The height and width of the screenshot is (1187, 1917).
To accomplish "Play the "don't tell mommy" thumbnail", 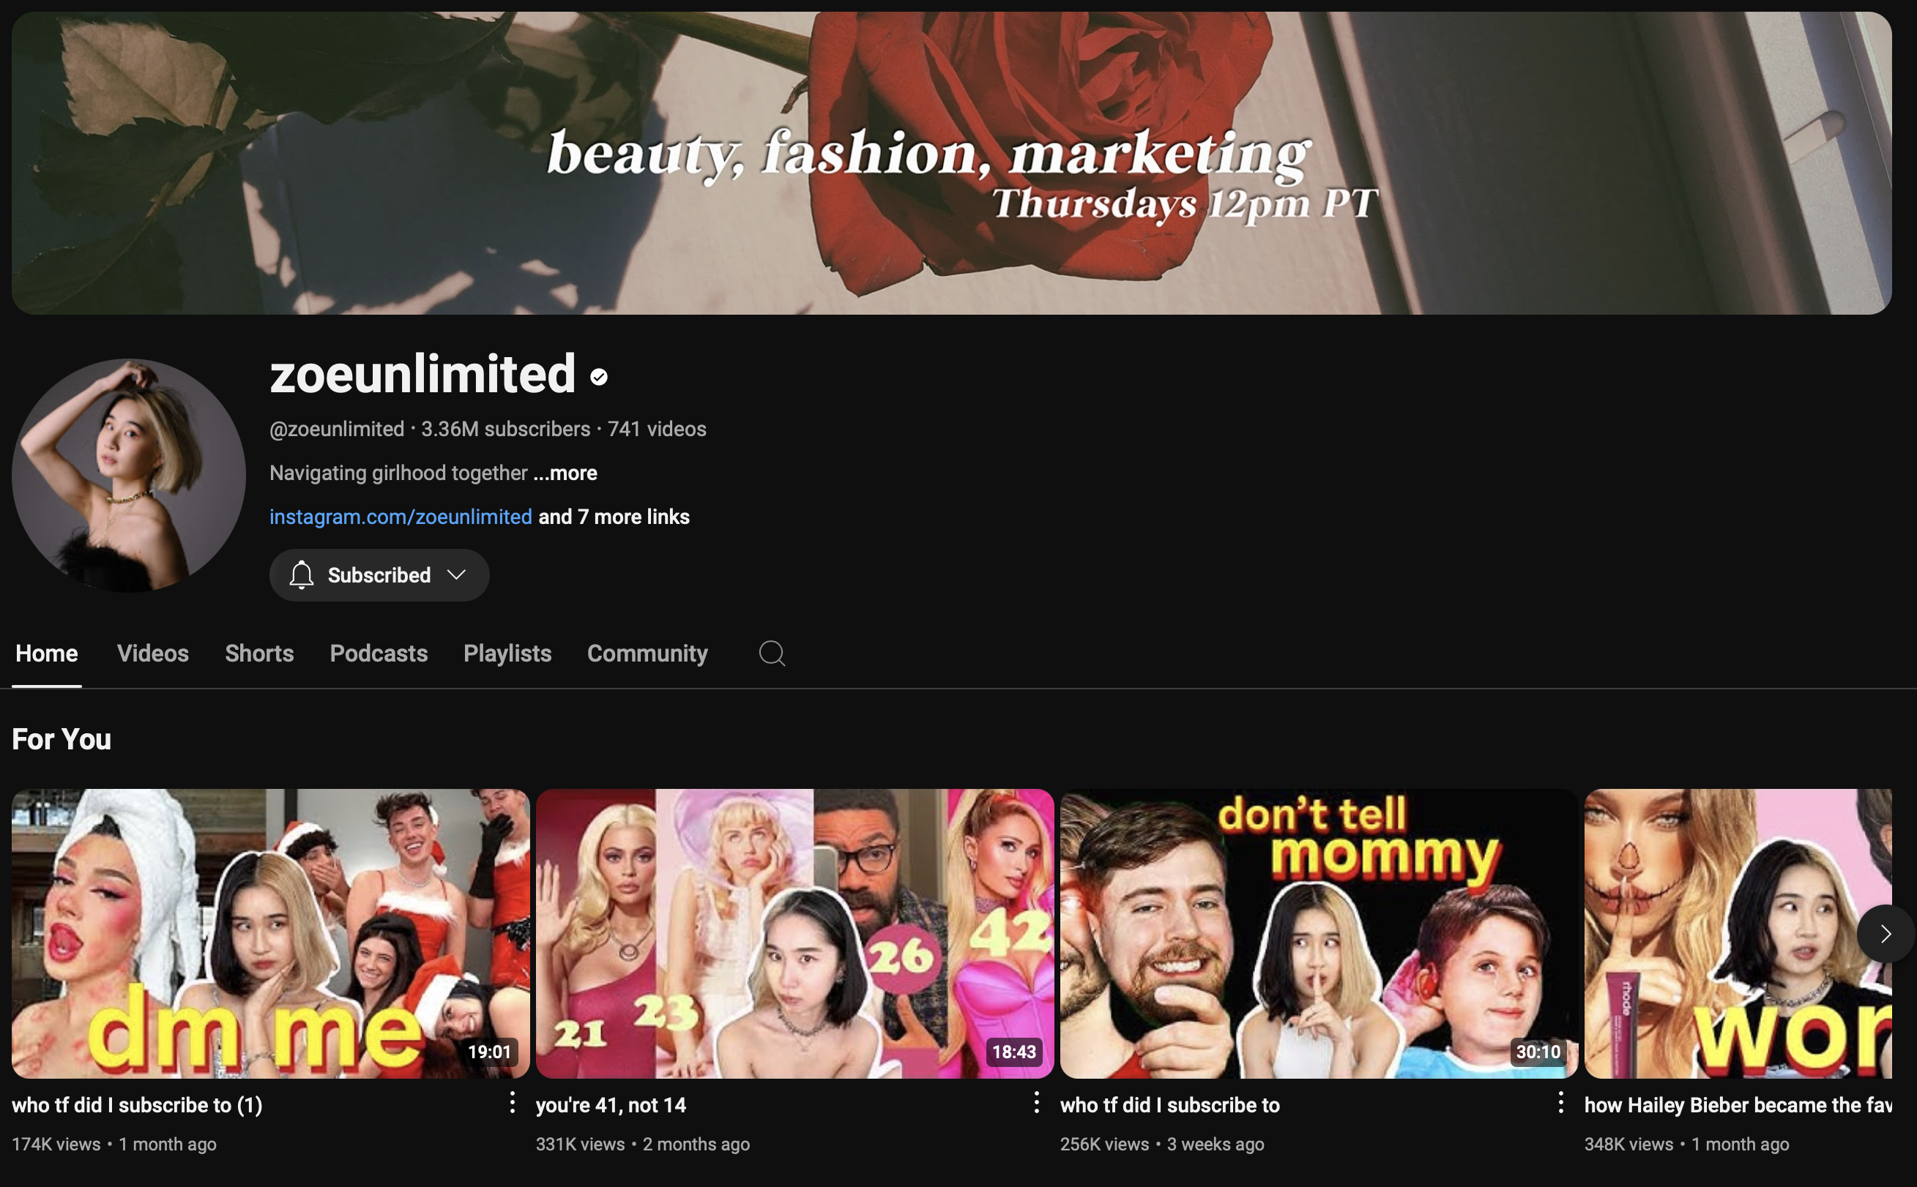I will 1319,934.
